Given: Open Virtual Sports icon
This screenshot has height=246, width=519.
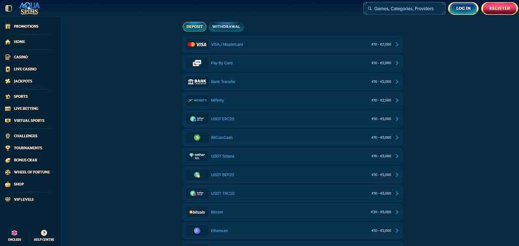Looking at the screenshot, I should click(8, 120).
